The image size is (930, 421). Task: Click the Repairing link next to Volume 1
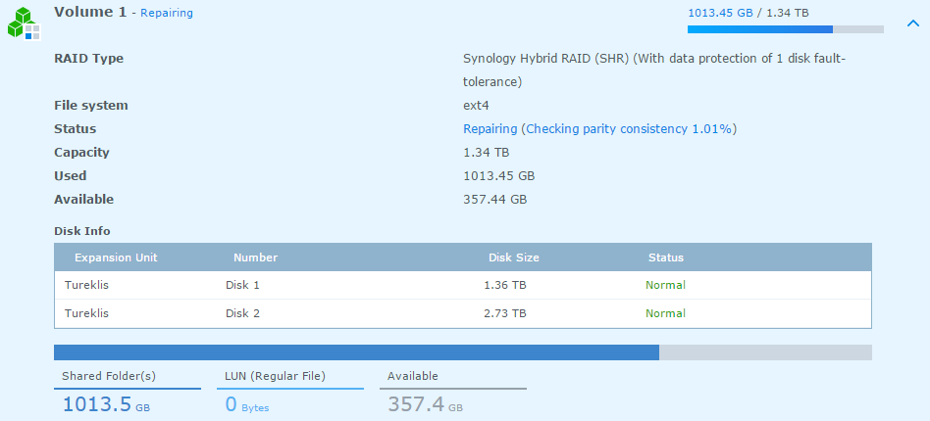(x=167, y=13)
